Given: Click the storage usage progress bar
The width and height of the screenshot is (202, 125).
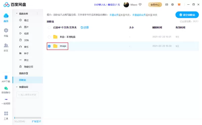Looking at the screenshot, I should [28, 118].
